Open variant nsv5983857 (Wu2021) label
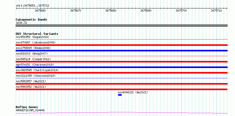235x116 pixels. point(31,81)
